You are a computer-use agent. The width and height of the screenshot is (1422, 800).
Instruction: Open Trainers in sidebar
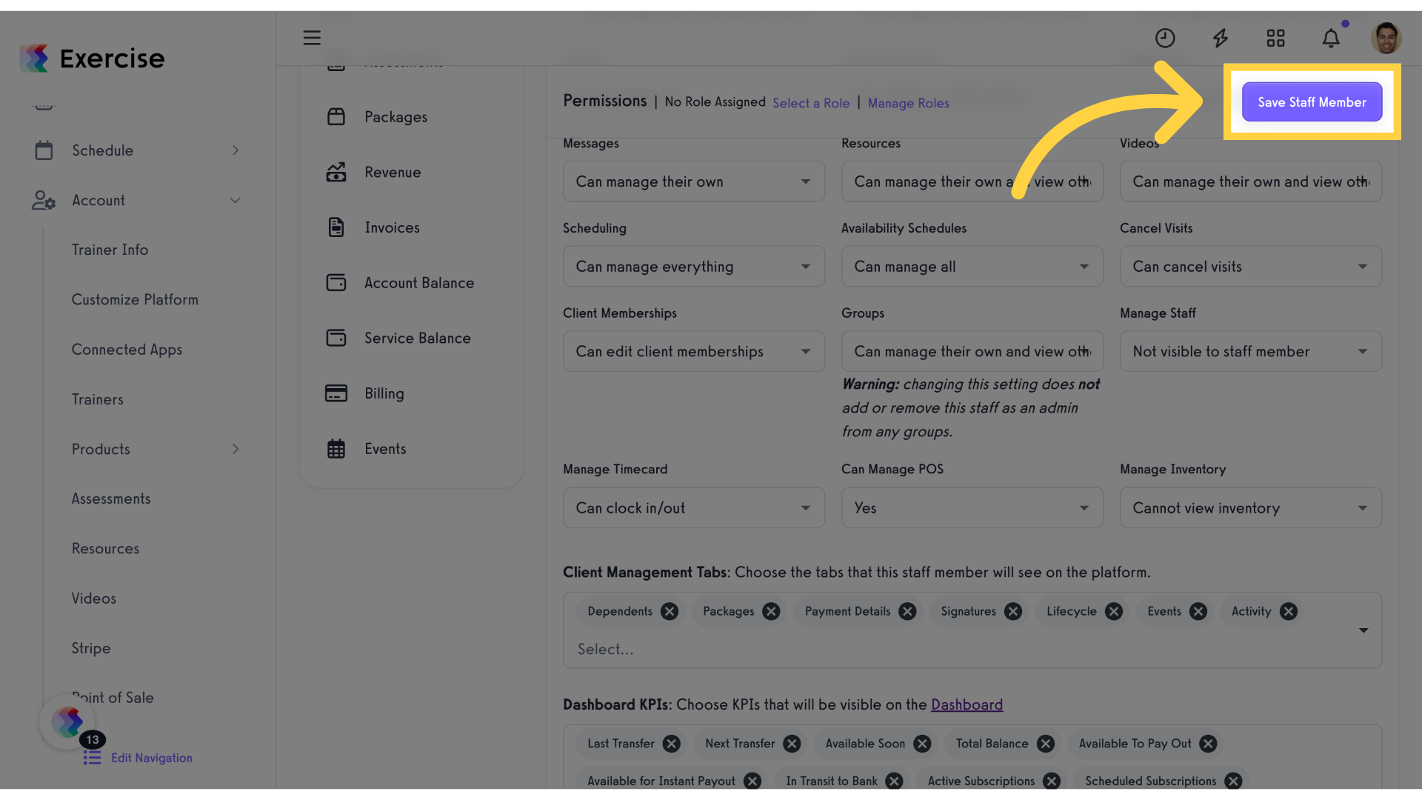coord(97,399)
